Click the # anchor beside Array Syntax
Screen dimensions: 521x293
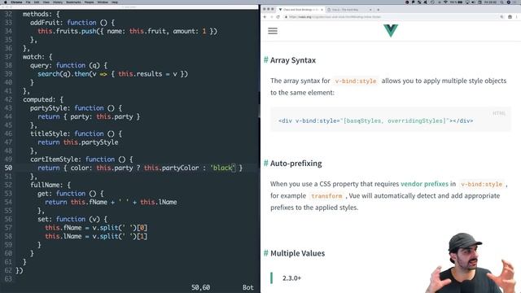click(266, 59)
